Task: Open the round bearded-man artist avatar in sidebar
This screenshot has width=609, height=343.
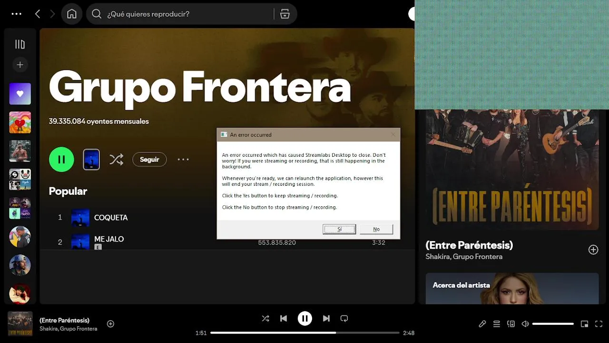Action: [20, 265]
